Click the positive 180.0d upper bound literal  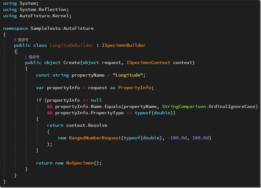click(200, 138)
